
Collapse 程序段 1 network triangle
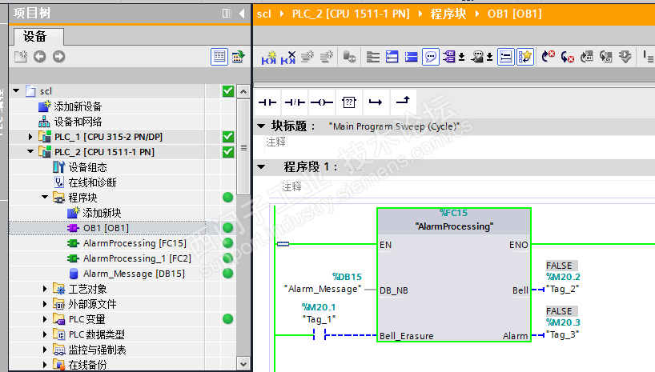tap(262, 167)
